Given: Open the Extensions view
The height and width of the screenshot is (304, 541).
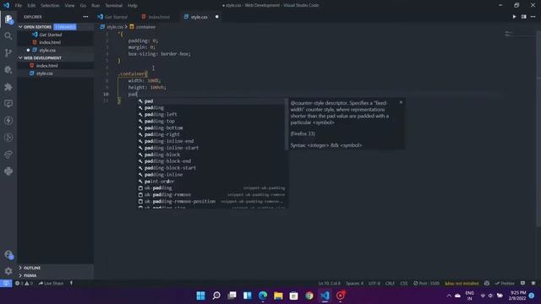Looking at the screenshot, I should pyautogui.click(x=8, y=86).
